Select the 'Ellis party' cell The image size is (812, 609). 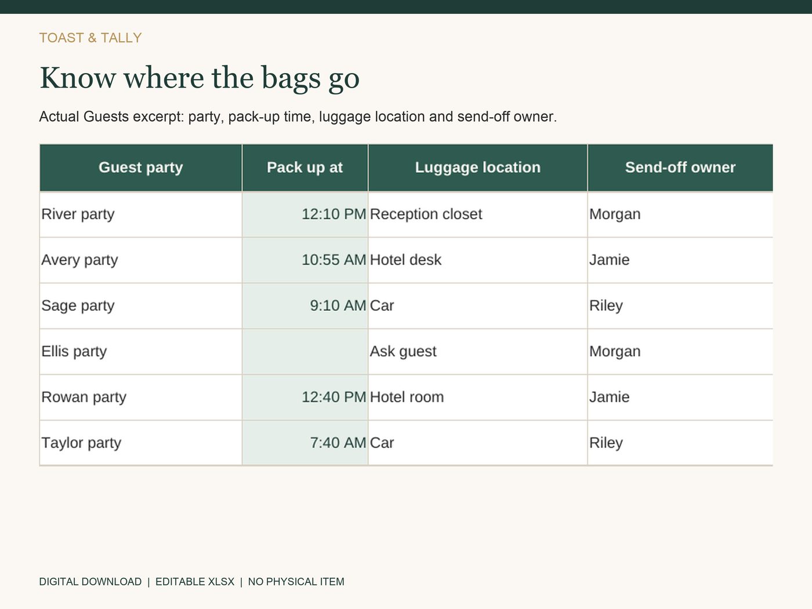click(140, 352)
